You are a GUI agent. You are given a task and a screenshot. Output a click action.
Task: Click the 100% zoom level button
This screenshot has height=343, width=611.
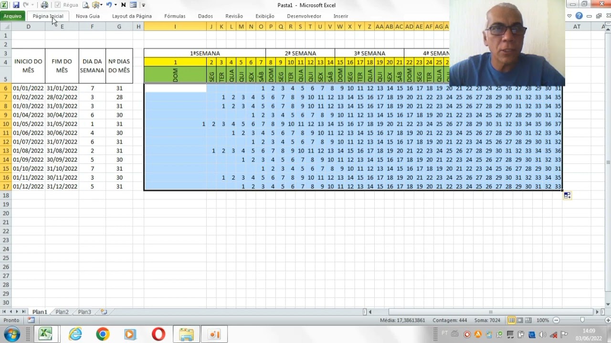(542, 320)
